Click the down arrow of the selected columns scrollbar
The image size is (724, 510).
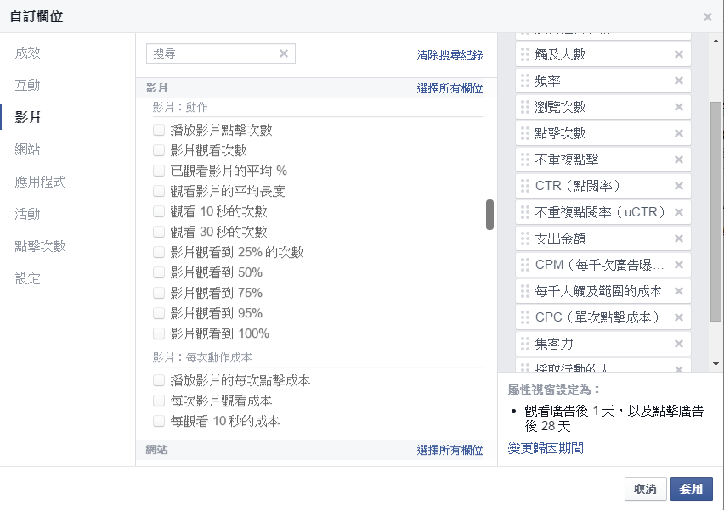pyautogui.click(x=716, y=363)
